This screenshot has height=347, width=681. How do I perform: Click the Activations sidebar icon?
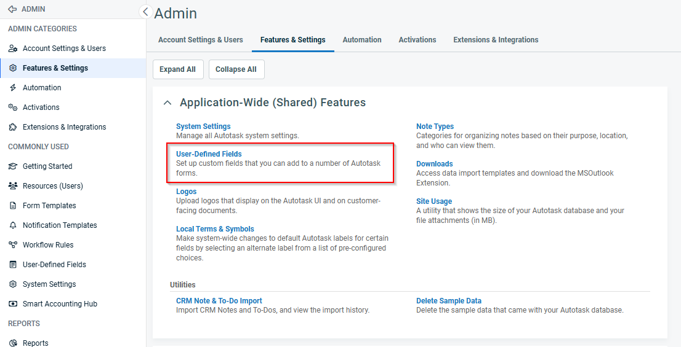[x=12, y=107]
